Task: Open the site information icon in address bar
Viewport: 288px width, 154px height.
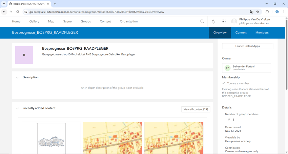Action: 25,12
